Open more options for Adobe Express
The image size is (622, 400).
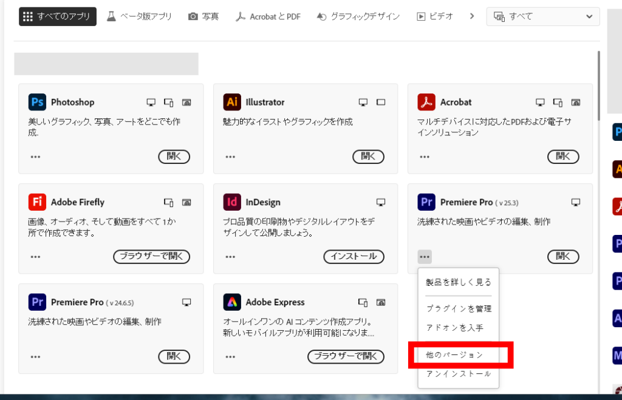point(230,356)
